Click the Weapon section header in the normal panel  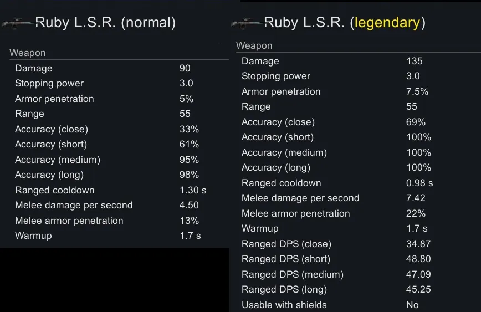point(28,53)
